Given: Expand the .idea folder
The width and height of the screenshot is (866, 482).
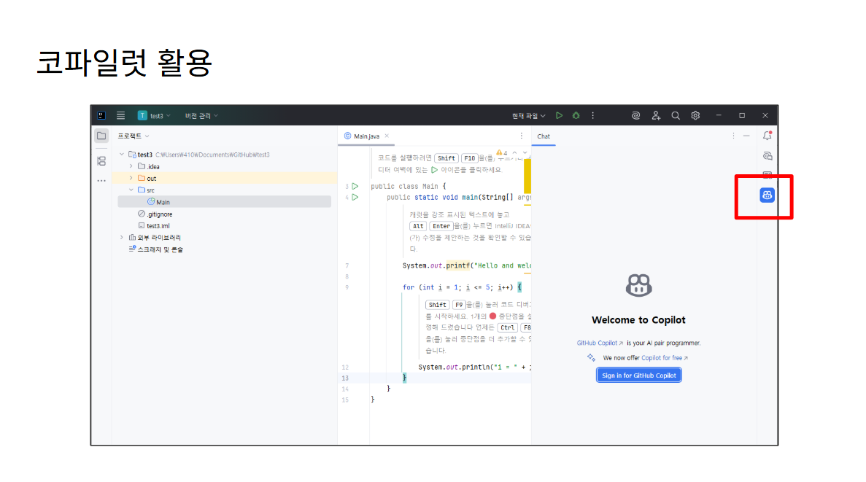Looking at the screenshot, I should [131, 166].
